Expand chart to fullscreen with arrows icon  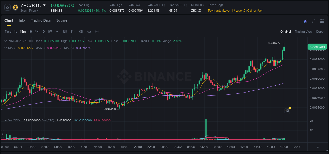click(313, 21)
